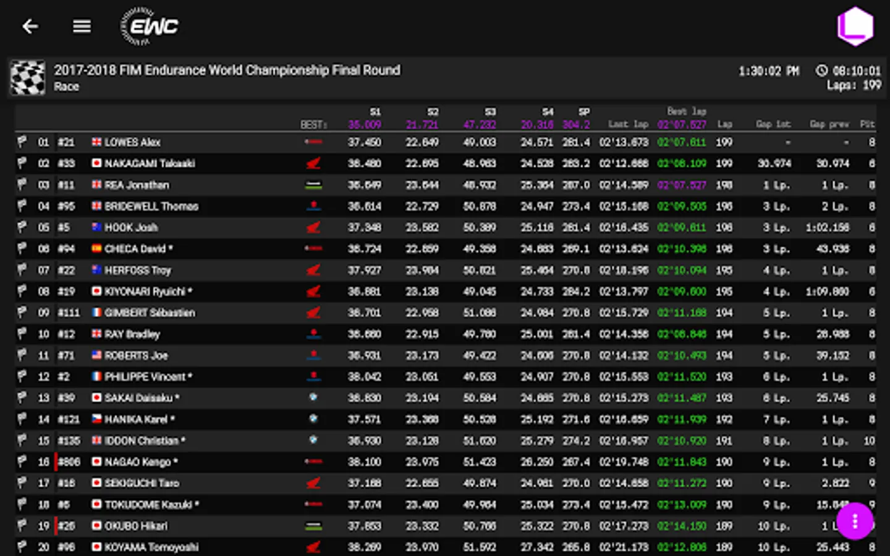Screen dimensions: 890x556
Task: Tap the clock icon beside elapsed time
Action: [821, 70]
